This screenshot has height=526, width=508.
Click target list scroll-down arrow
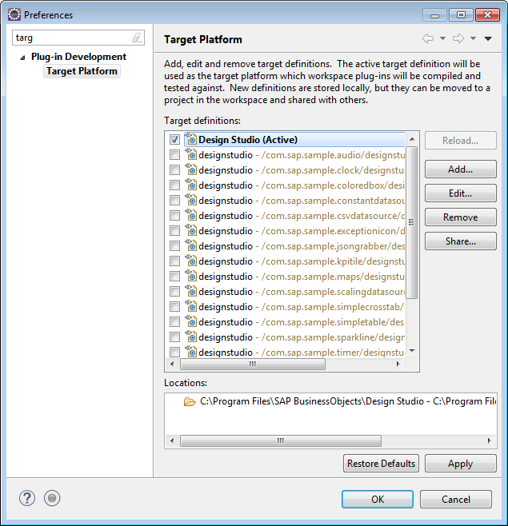click(x=412, y=351)
